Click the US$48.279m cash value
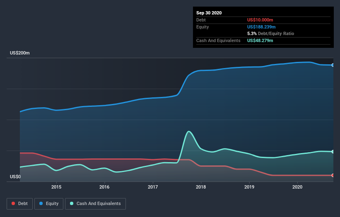 [x=260, y=40]
